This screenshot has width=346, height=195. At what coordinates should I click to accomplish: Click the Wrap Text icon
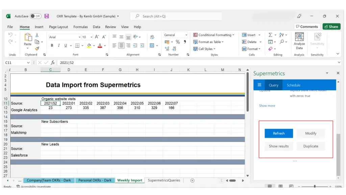[x=152, y=37]
